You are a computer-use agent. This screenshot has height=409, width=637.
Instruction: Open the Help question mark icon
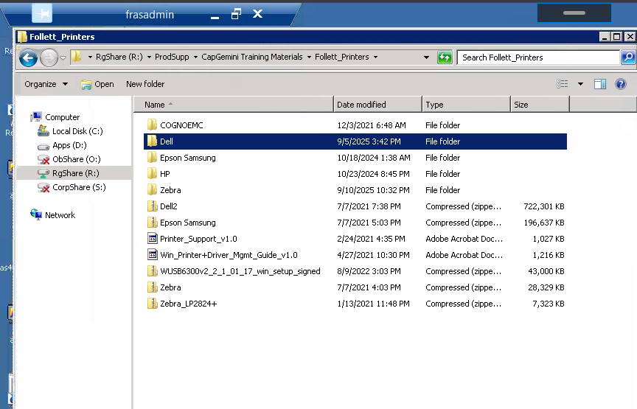621,84
